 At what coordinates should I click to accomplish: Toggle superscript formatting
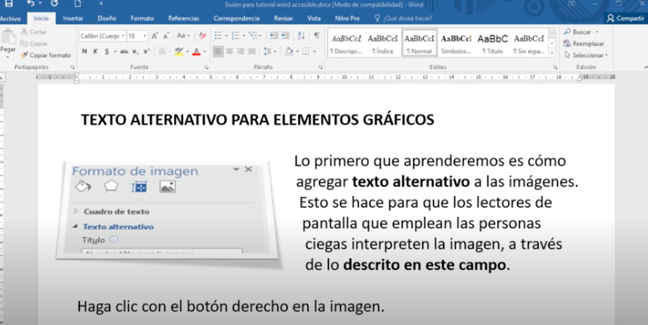coord(147,52)
